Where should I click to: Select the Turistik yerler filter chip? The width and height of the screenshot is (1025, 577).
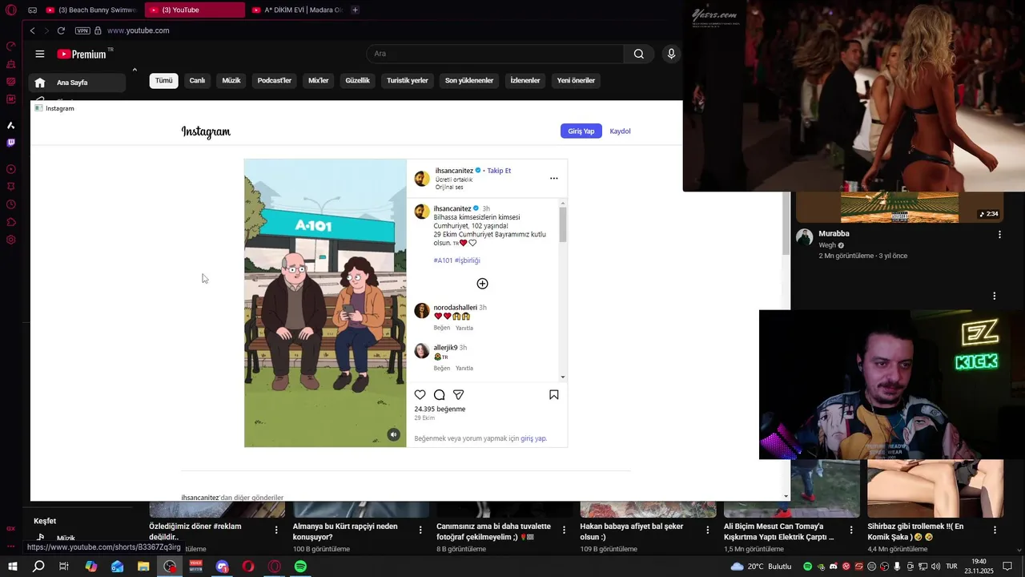(x=408, y=80)
